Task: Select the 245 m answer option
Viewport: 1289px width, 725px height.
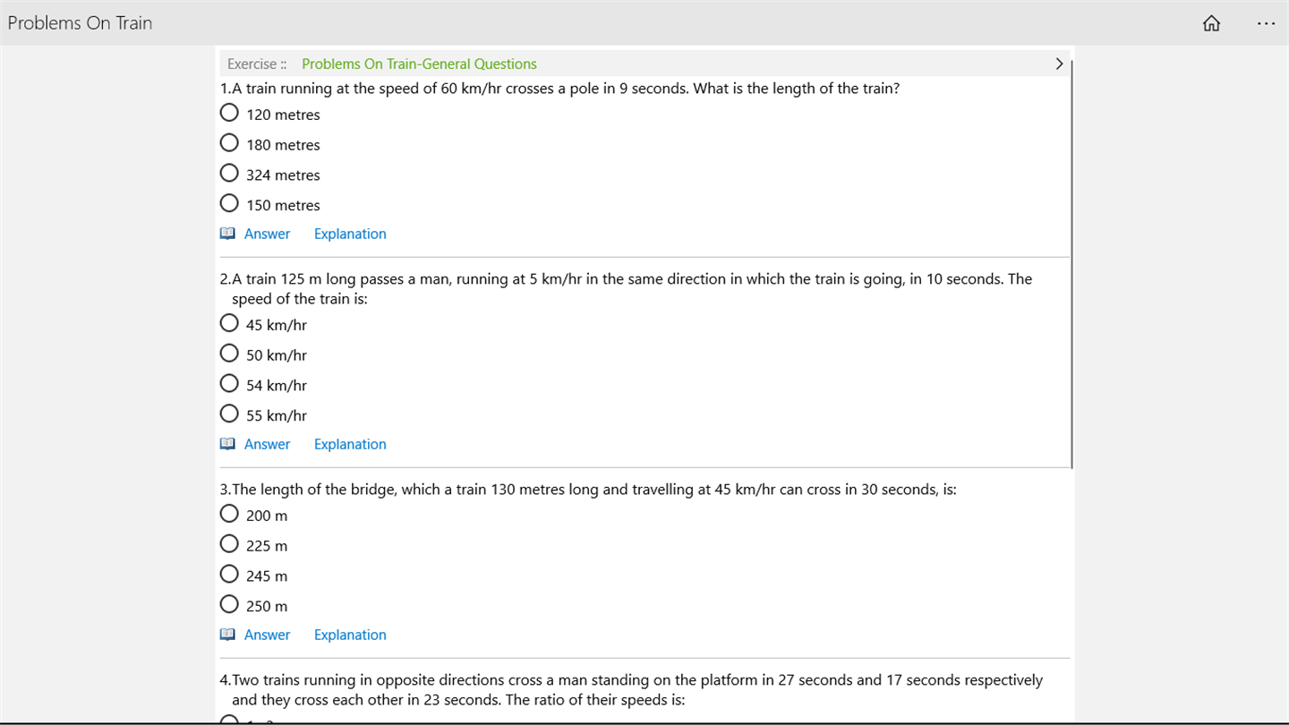Action: (229, 574)
